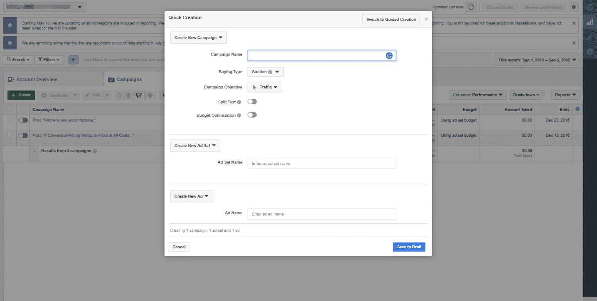Click Switch to Guided Creation button

point(391,19)
